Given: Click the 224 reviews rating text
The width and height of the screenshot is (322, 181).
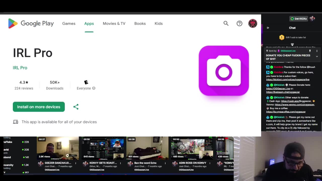Looking at the screenshot, I should (24, 88).
